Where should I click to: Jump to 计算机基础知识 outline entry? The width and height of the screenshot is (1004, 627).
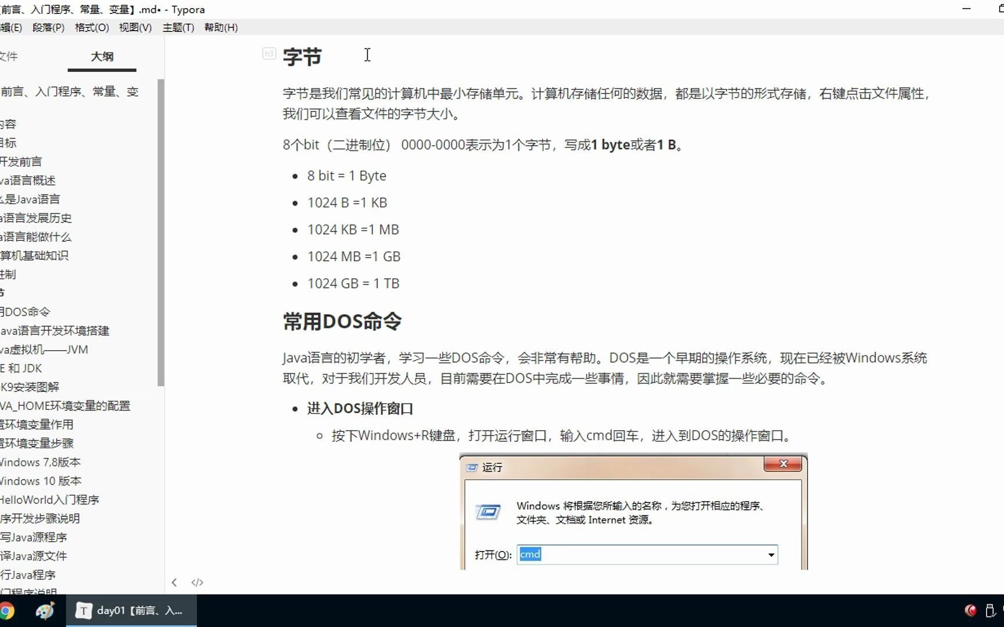click(34, 255)
